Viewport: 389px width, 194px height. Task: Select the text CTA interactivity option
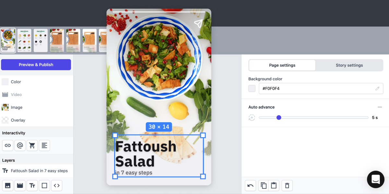coord(44,145)
